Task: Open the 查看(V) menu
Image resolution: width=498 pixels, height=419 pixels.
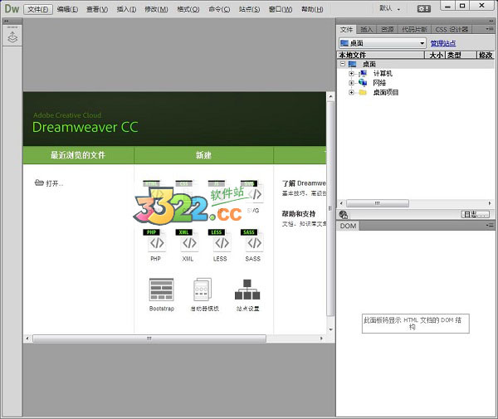Action: tap(97, 9)
